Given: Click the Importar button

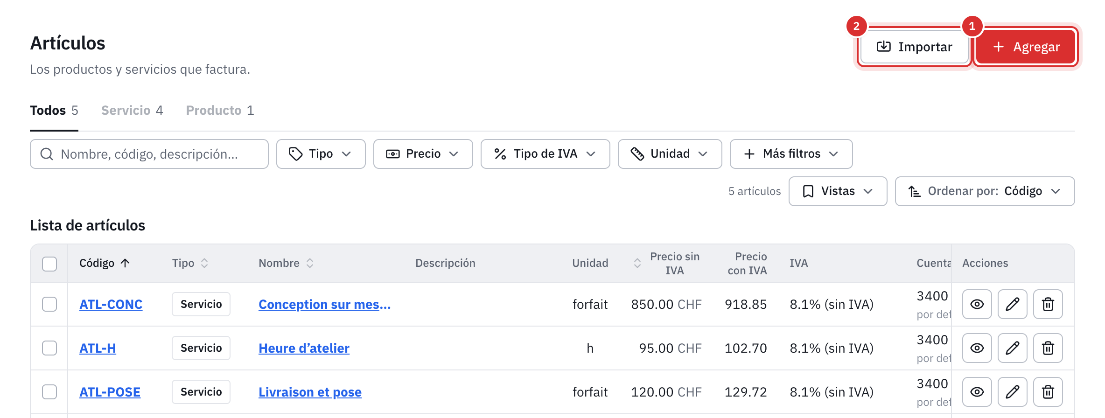Looking at the screenshot, I should point(915,47).
